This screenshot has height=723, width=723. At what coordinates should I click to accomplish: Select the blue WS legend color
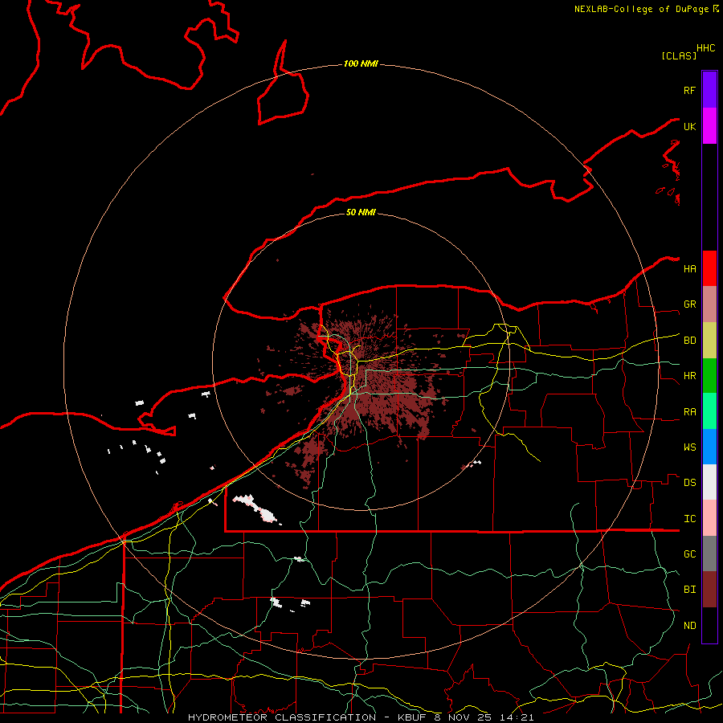[x=709, y=447]
